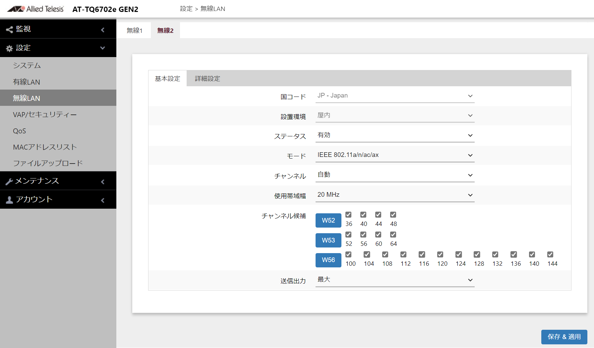Uncheck channel 120 checkbox
This screenshot has height=348, width=594.
(440, 254)
